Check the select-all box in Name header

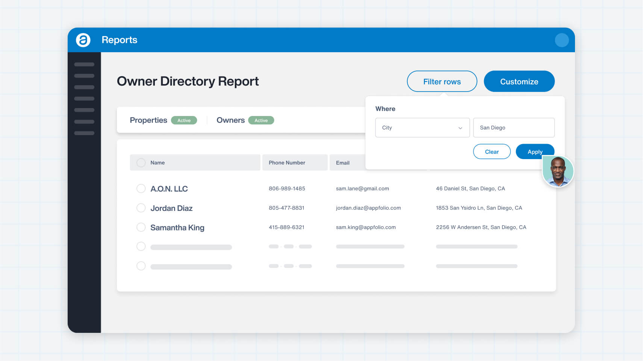pyautogui.click(x=141, y=162)
